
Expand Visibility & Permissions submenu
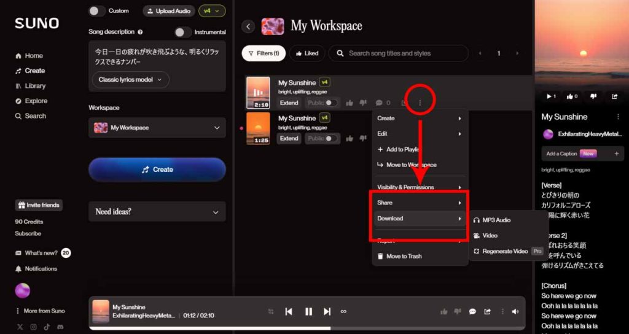pos(420,187)
